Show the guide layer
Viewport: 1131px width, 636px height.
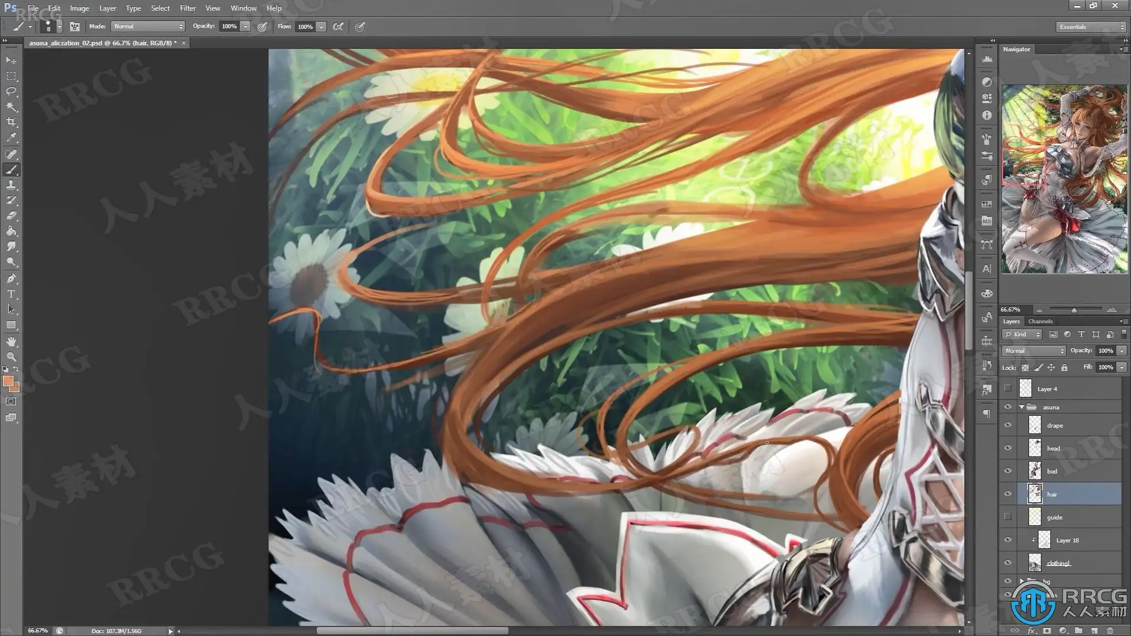(1008, 517)
